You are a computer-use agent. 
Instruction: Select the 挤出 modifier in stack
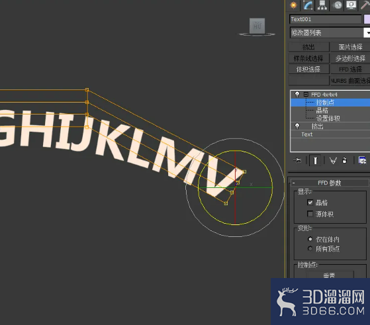(x=317, y=126)
